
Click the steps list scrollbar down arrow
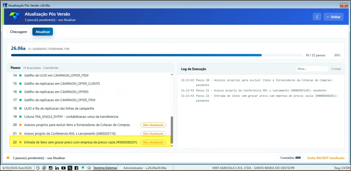[x=172, y=146]
